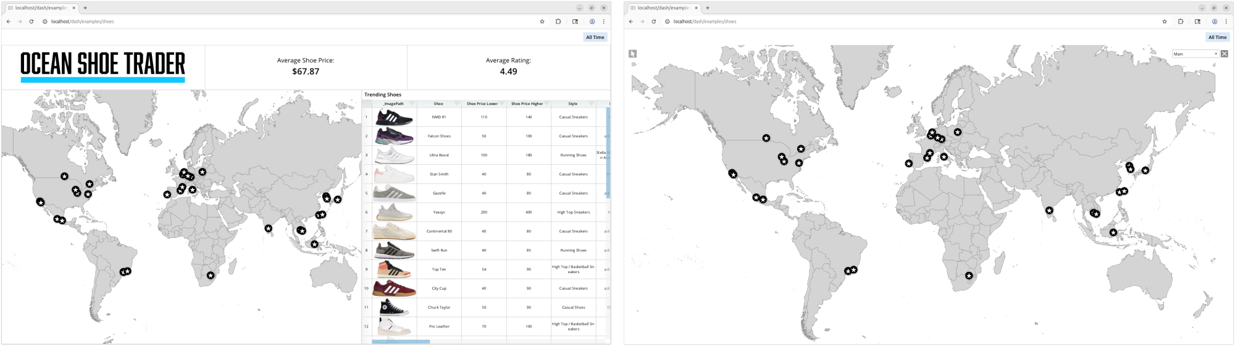The width and height of the screenshot is (1235, 346).
Task: Open profile avatar icon in right window
Action: (x=1215, y=22)
